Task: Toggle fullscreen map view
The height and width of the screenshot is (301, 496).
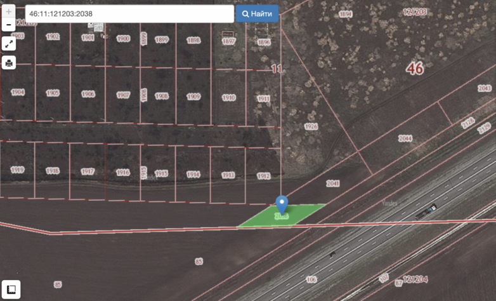Action: click(x=9, y=44)
